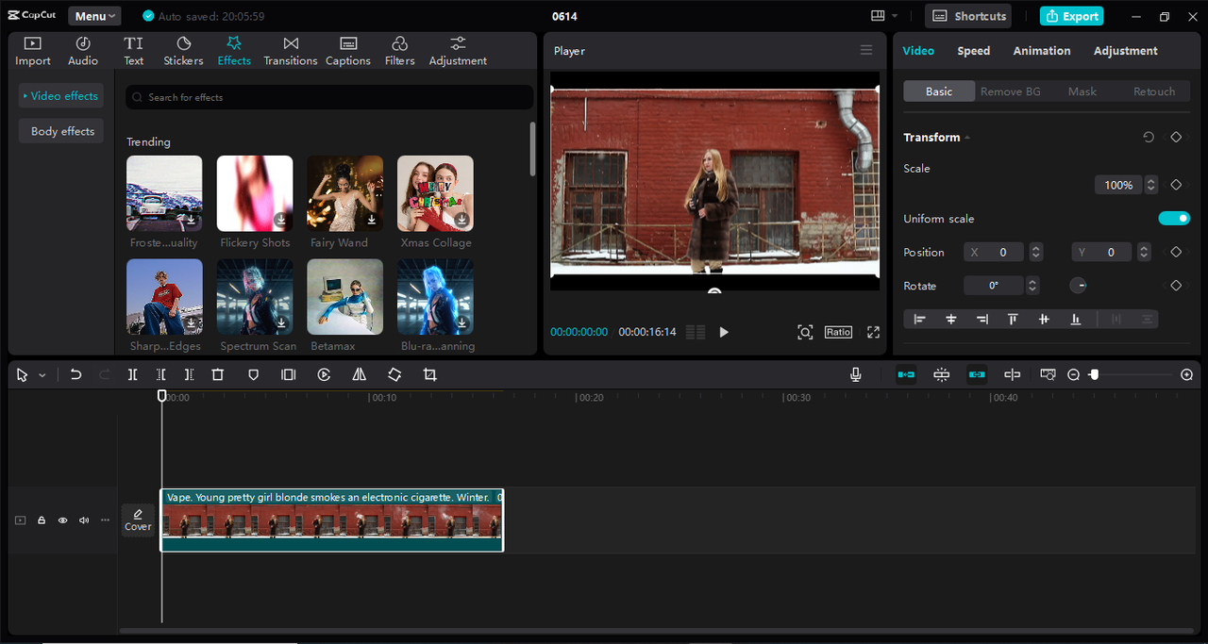Viewport: 1208px width, 644px height.
Task: Click the Cover button on track
Action: pyautogui.click(x=138, y=520)
